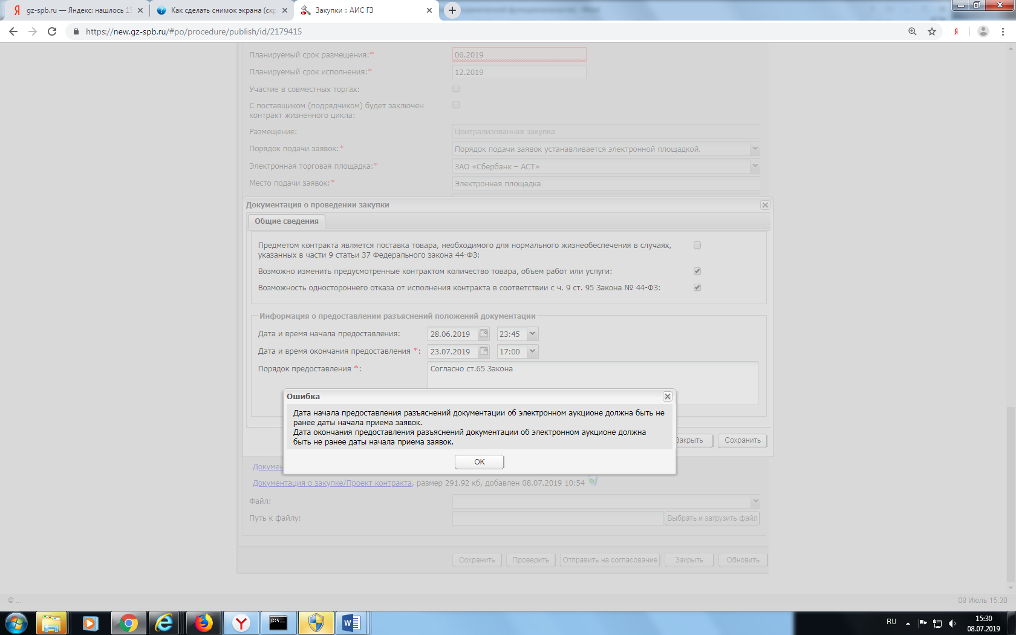
Task: Open Microsoft Word from the taskbar
Action: pos(351,623)
